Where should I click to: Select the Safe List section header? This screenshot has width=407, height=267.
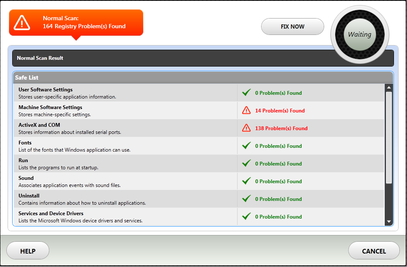point(203,77)
